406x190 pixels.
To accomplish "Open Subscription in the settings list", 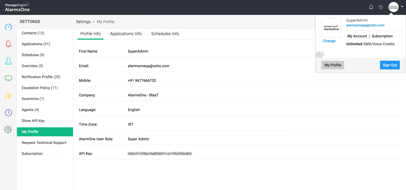I will pos(32,154).
